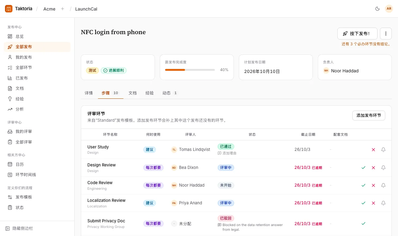Open 日历 calendar sidebar item

point(37,164)
